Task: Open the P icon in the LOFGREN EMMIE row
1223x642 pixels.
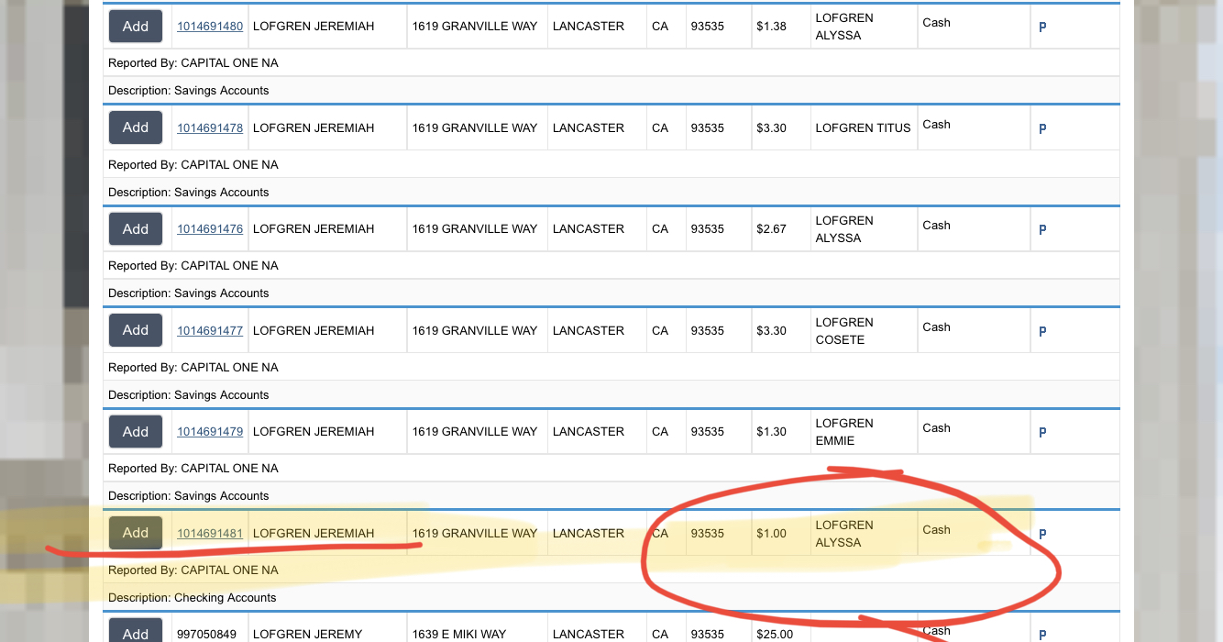Action: pyautogui.click(x=1042, y=433)
